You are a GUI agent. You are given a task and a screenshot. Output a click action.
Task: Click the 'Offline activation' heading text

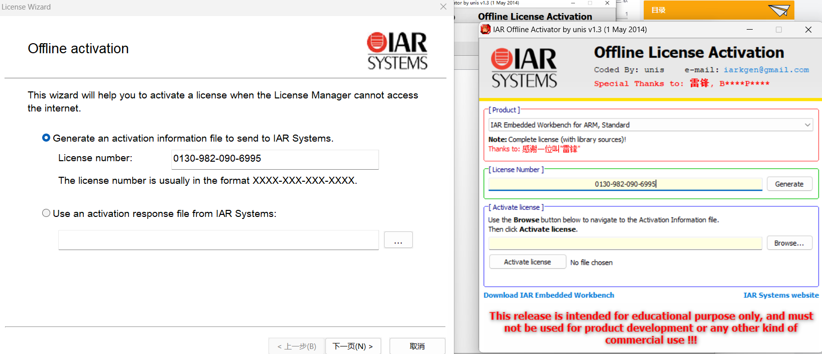pos(78,49)
